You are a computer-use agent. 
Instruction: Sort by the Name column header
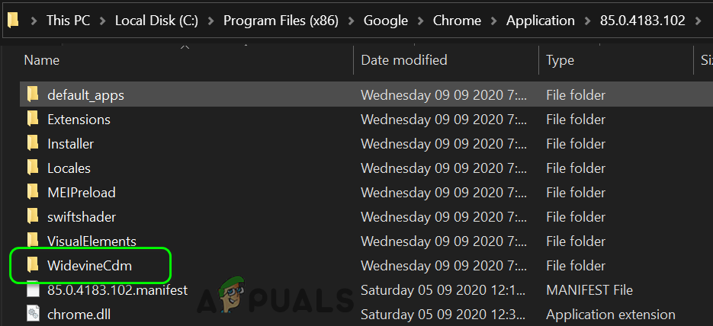tap(40, 59)
